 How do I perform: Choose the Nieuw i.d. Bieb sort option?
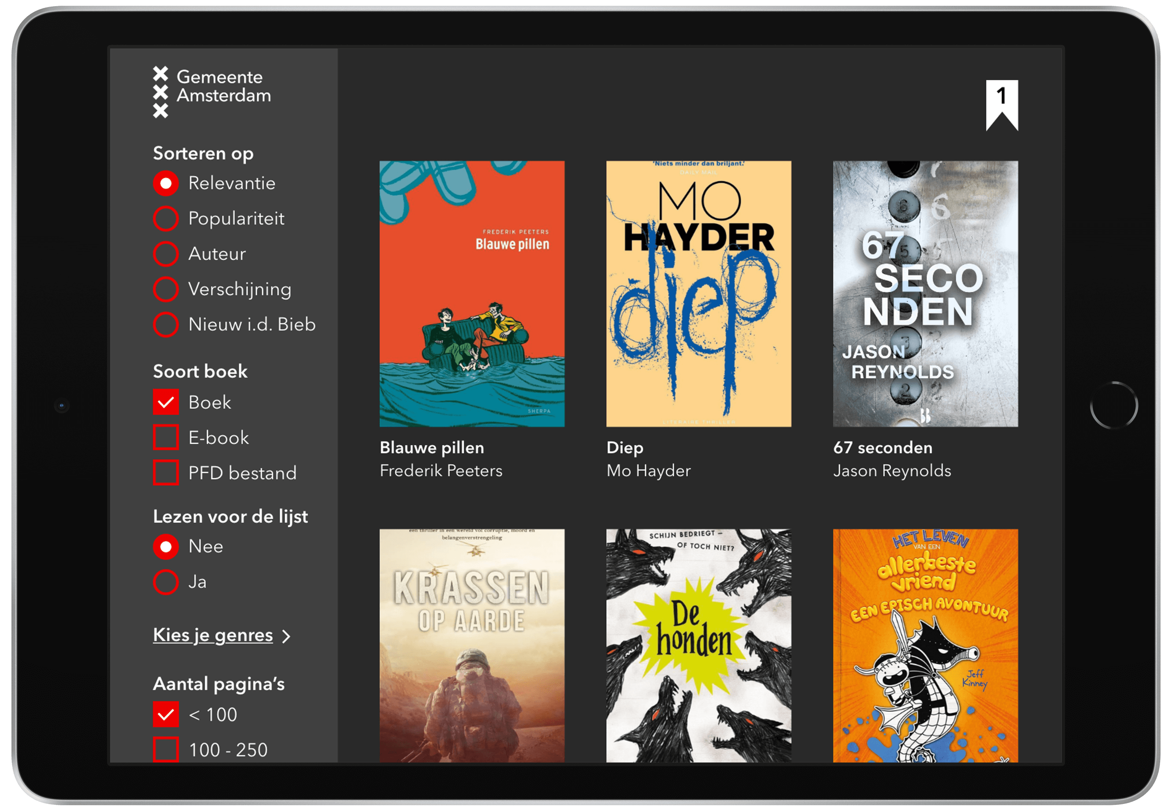coord(166,325)
